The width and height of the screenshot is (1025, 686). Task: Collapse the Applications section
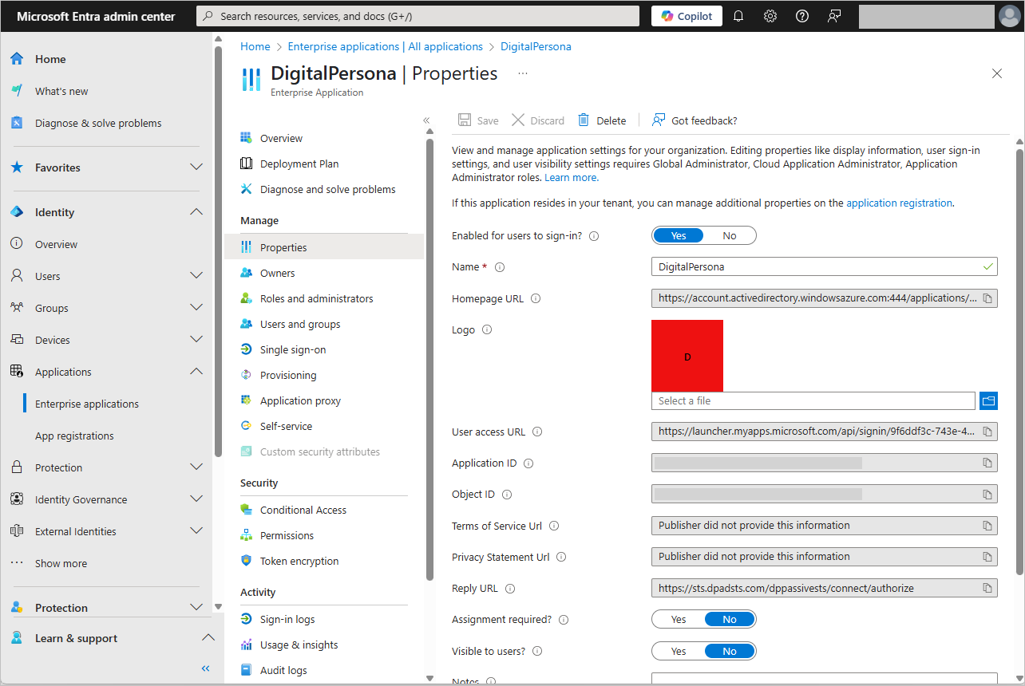(x=196, y=372)
